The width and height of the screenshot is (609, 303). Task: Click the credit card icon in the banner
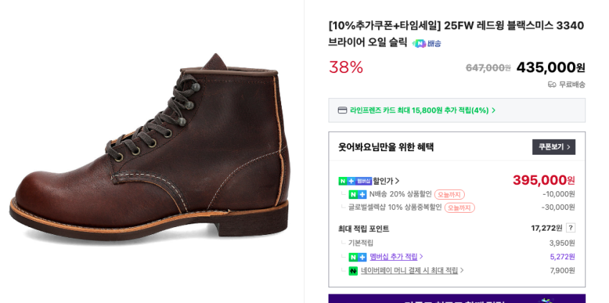(x=342, y=110)
